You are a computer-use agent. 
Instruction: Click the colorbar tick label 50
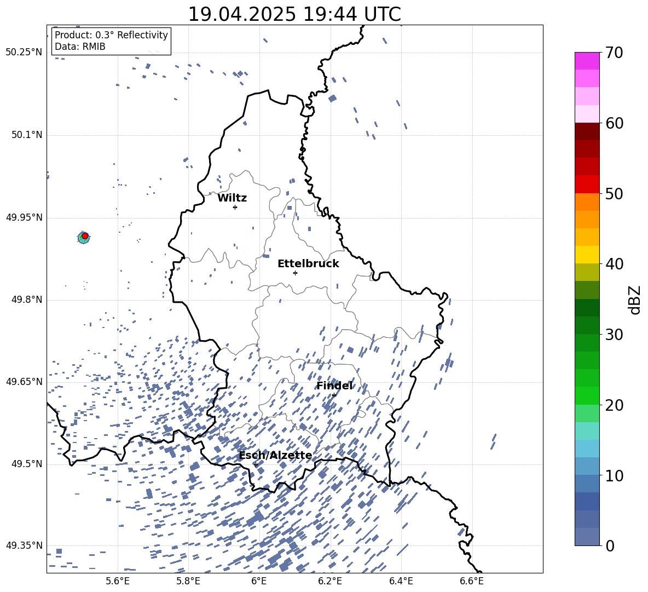coord(614,193)
